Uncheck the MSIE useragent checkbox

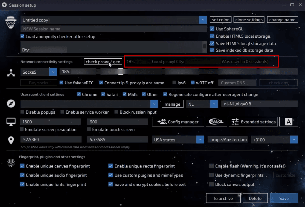point(124,94)
